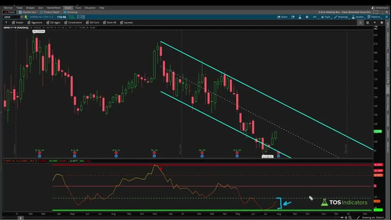Select the stacked-rows icon on the study-set toolbar

(367, 22)
